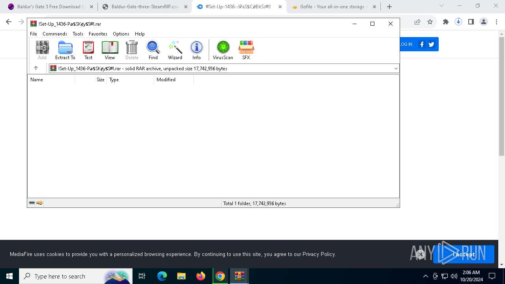Screen dimensions: 505x284
Task: Open the View file tool
Action: pos(110,50)
